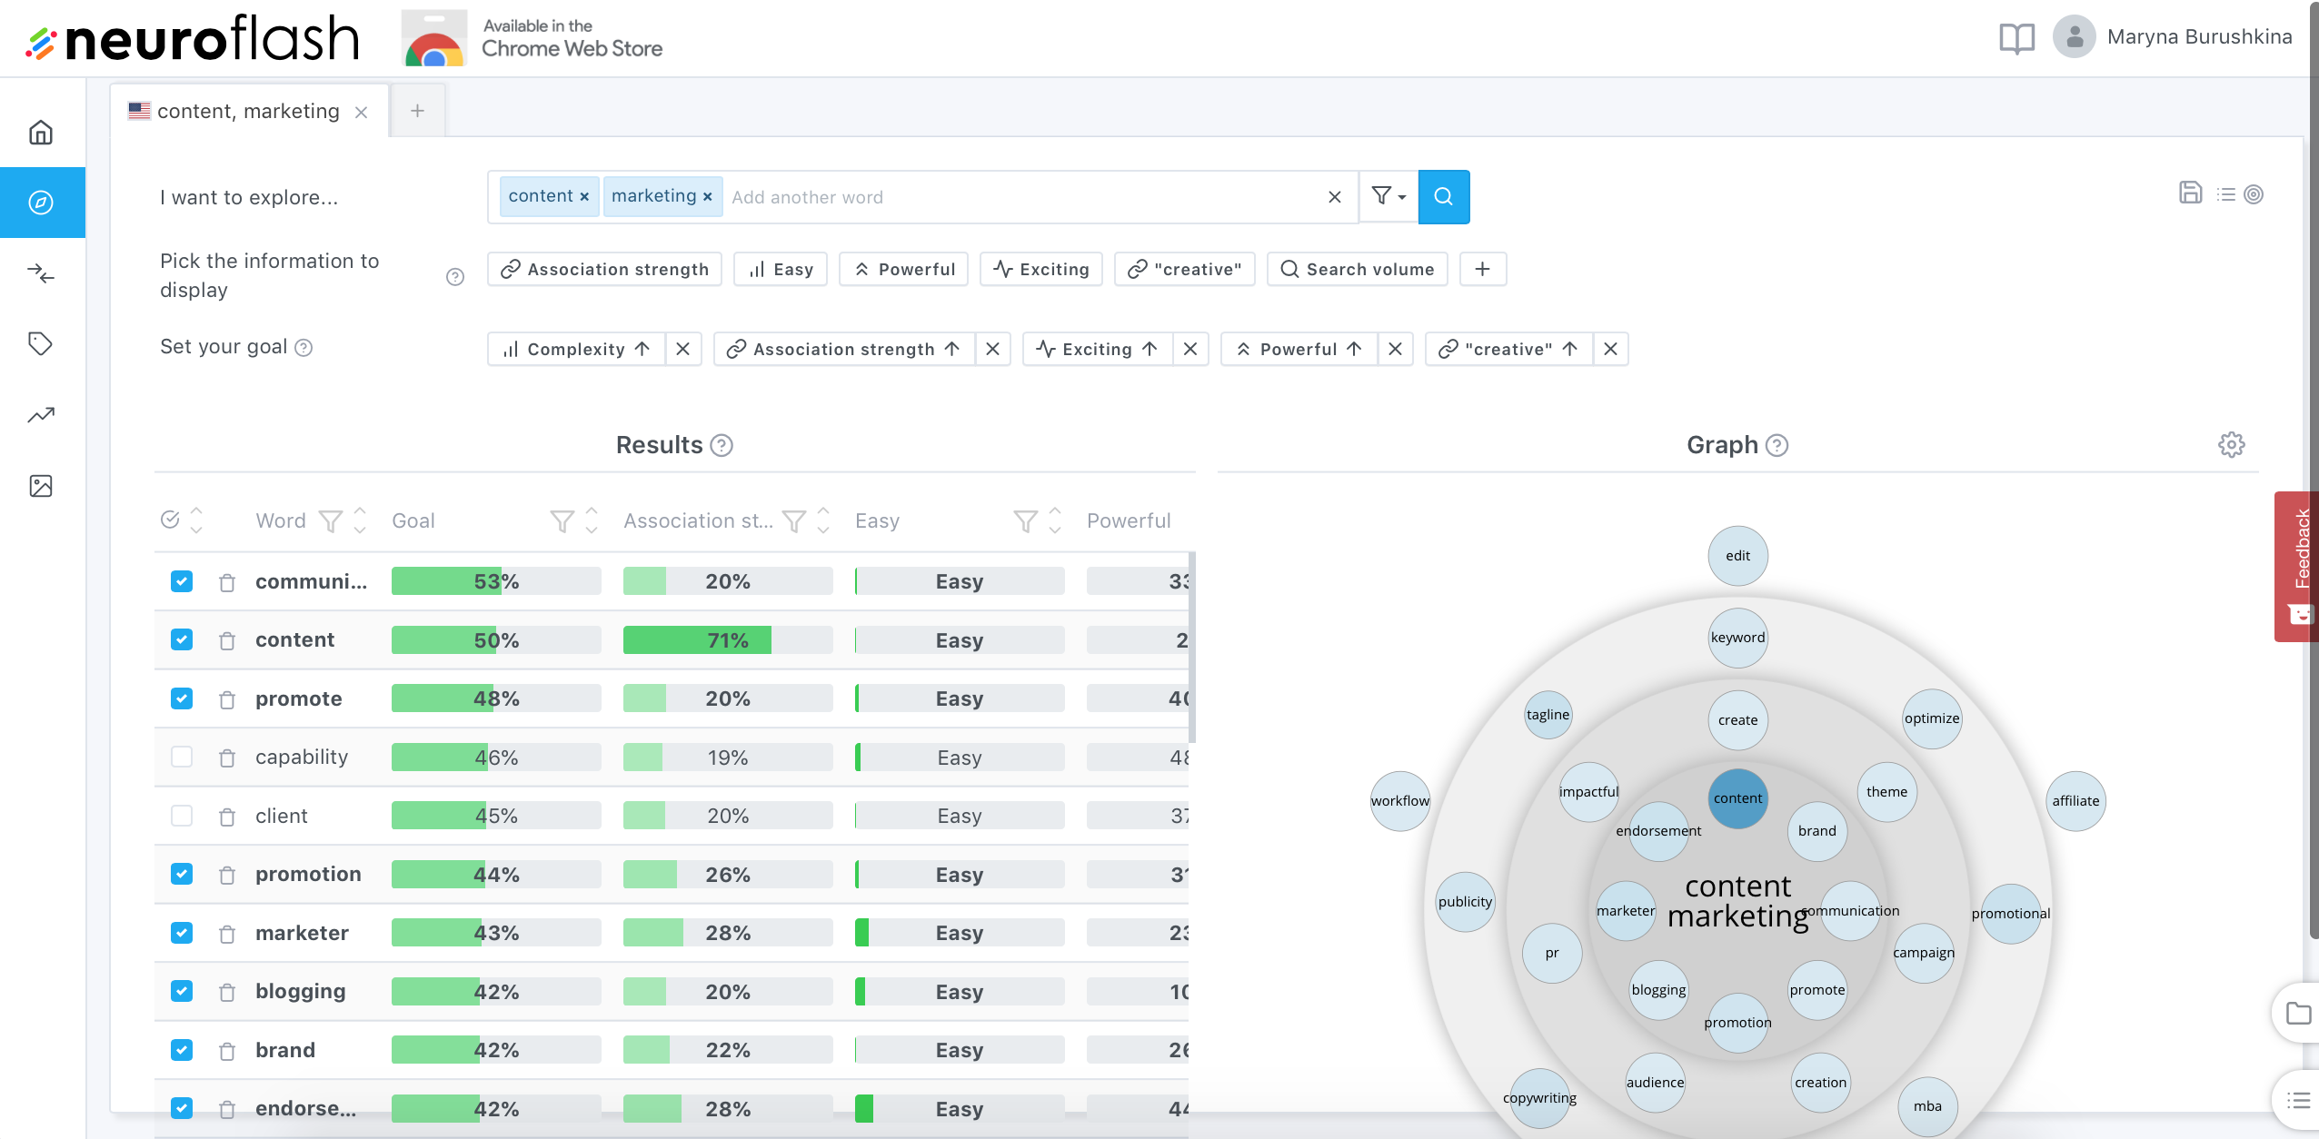Sort the Goal column
Screen dimensions: 2319x1139
(x=592, y=520)
